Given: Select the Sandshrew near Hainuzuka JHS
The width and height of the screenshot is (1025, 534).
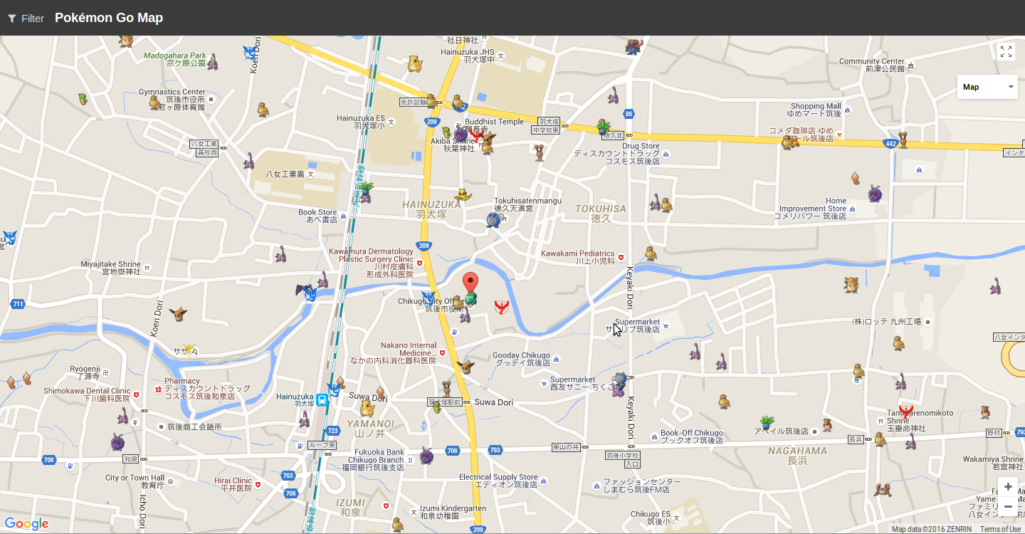Looking at the screenshot, I should [x=415, y=64].
